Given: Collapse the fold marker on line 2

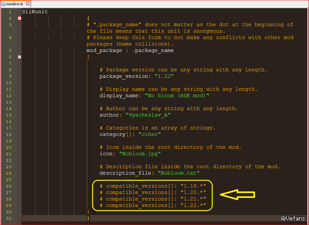Looking at the screenshot, I should (x=19, y=18).
